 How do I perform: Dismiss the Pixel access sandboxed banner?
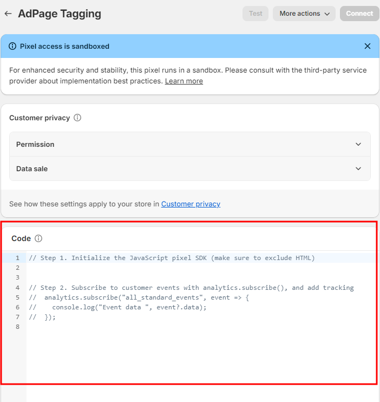point(368,46)
